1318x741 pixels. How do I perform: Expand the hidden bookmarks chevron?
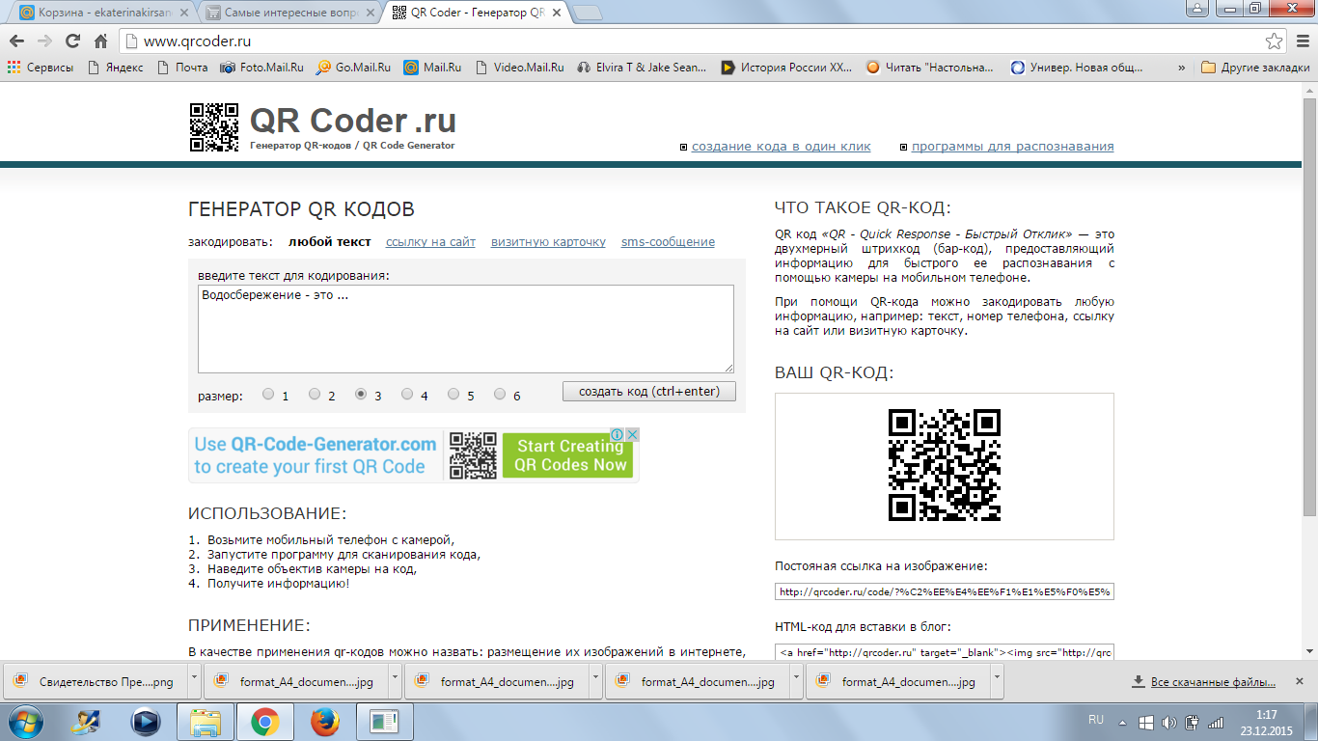click(x=1182, y=68)
